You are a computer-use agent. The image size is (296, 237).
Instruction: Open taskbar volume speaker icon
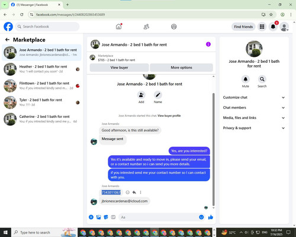point(246,232)
